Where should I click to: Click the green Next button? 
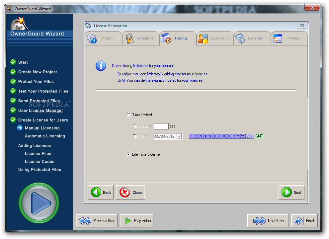click(291, 193)
